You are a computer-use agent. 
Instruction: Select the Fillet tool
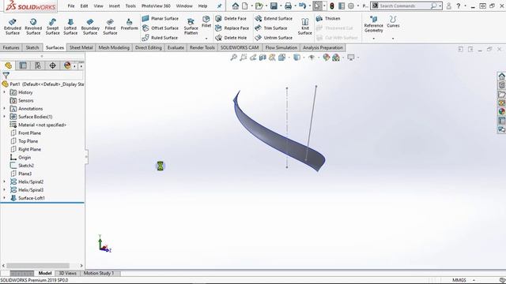point(206,21)
